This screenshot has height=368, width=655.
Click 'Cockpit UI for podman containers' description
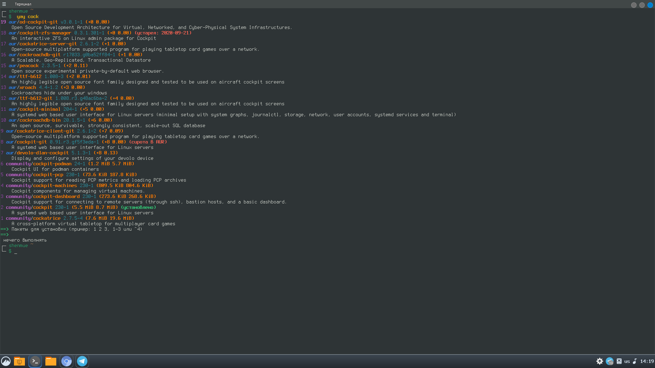pos(55,169)
